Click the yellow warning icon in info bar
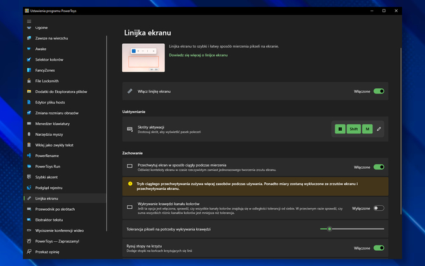 [130, 183]
